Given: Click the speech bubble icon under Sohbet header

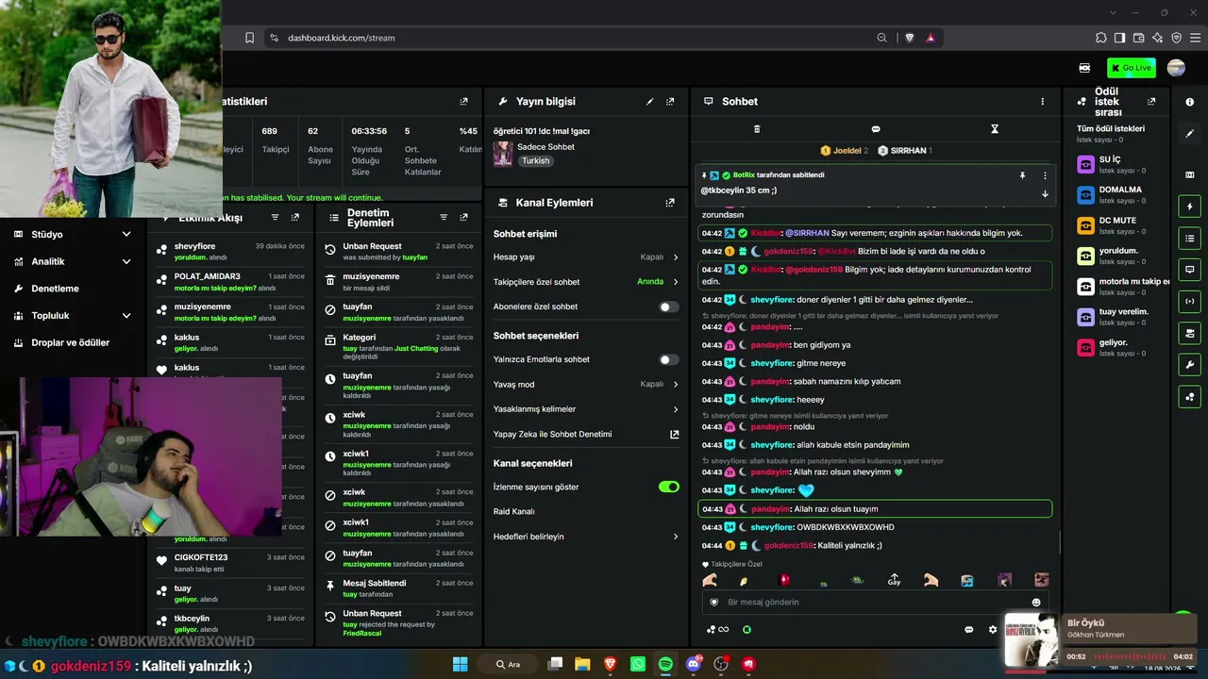Looking at the screenshot, I should (x=876, y=129).
